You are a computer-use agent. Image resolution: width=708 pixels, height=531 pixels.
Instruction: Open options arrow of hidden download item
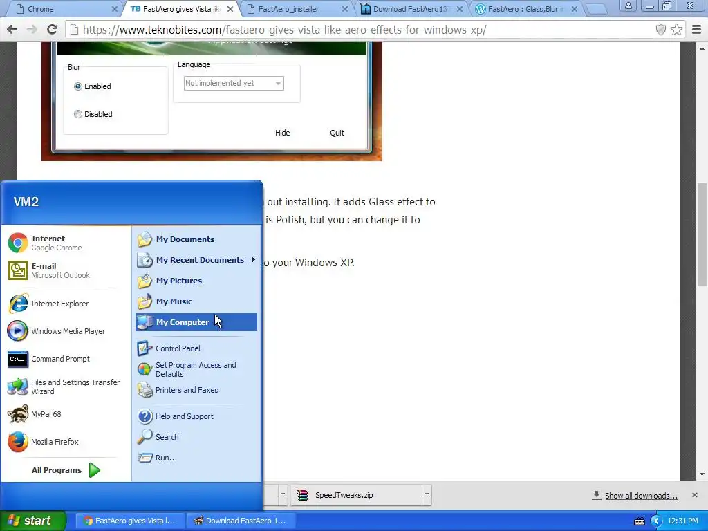click(x=283, y=494)
